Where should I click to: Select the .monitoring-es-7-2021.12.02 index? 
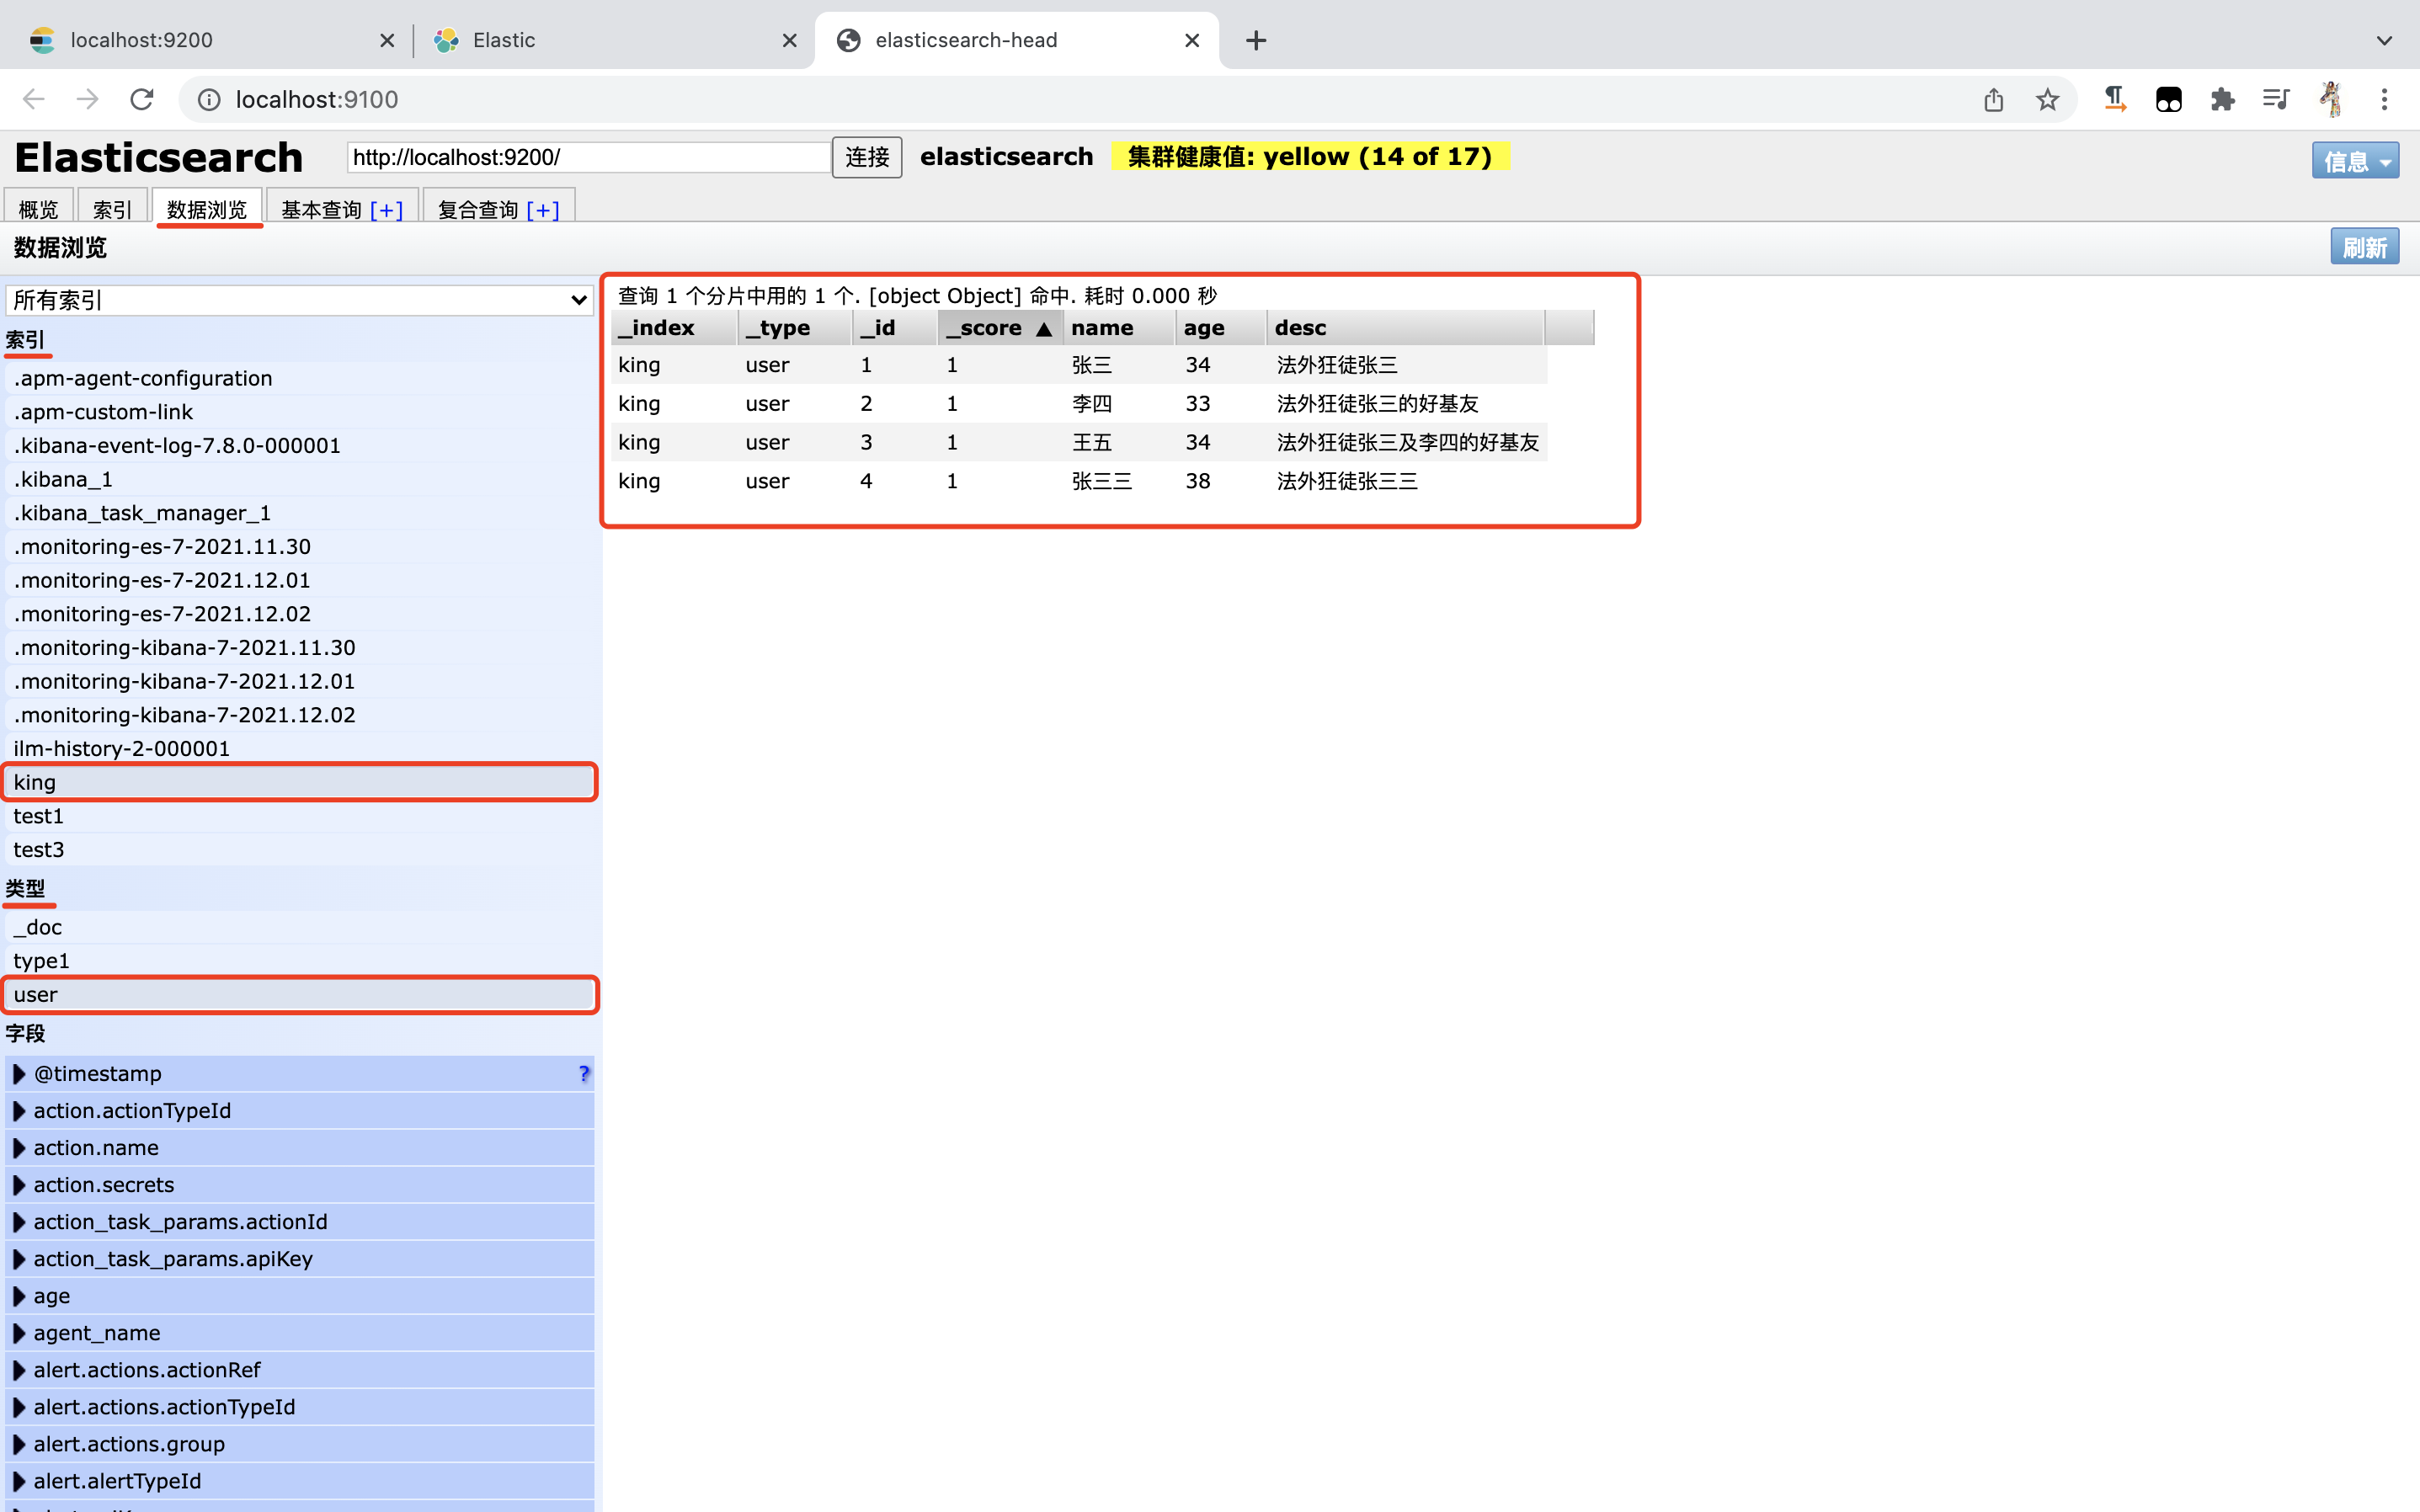(x=299, y=613)
